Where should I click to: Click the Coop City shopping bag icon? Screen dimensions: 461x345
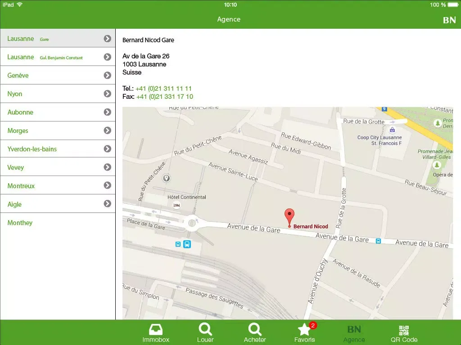coord(392,130)
